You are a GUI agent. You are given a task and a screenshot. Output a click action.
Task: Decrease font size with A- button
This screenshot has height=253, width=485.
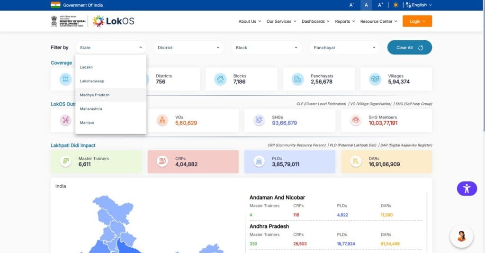coord(351,5)
